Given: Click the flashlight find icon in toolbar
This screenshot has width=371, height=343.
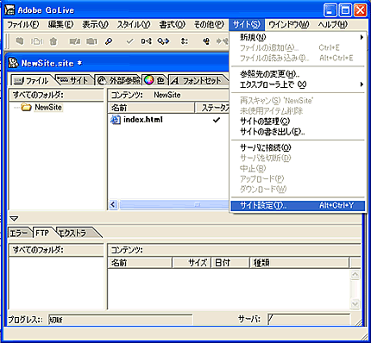Looking at the screenshot, I should tap(109, 42).
